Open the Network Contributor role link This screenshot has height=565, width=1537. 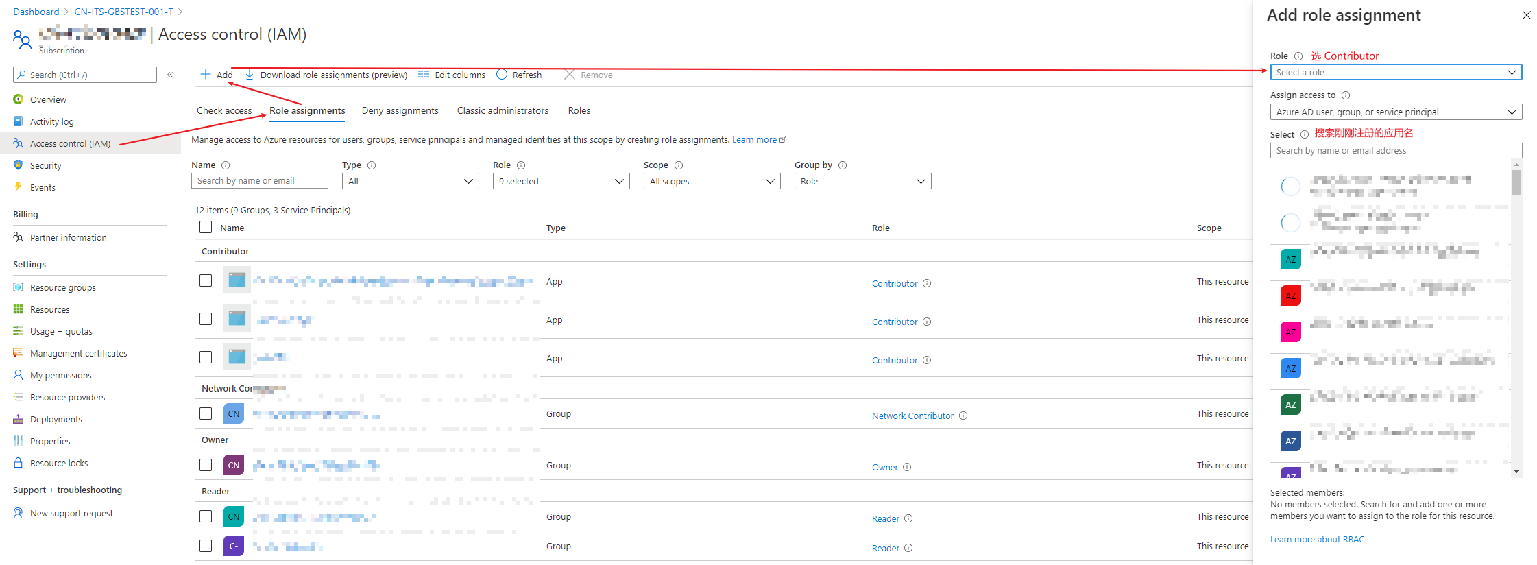click(912, 416)
